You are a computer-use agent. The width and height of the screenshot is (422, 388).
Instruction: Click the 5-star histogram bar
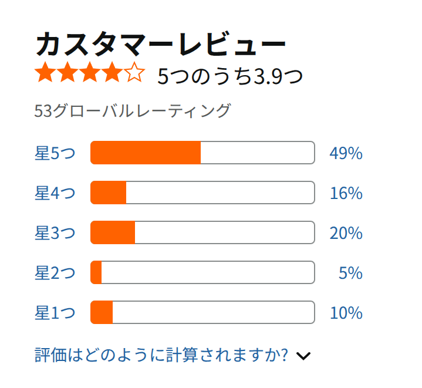click(202, 153)
